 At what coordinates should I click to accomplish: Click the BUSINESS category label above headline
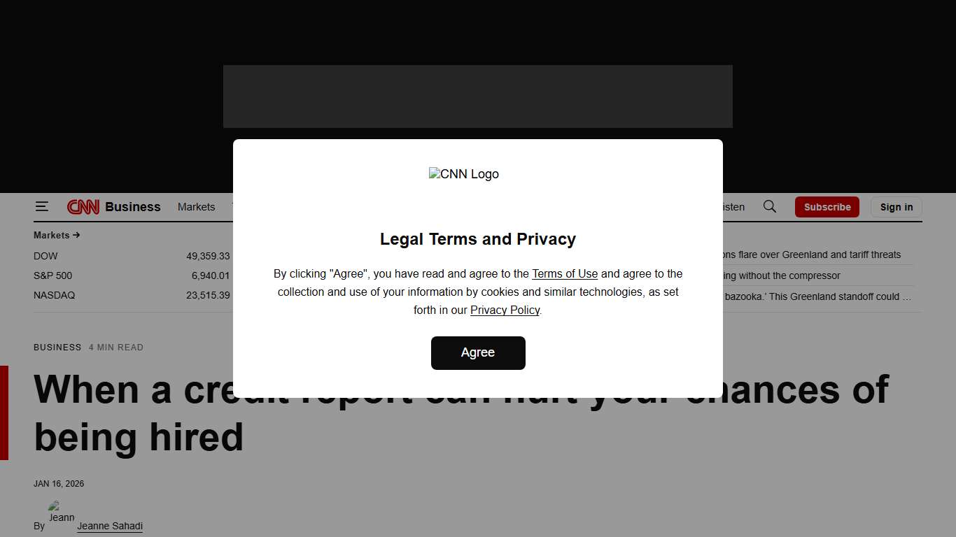click(x=57, y=348)
